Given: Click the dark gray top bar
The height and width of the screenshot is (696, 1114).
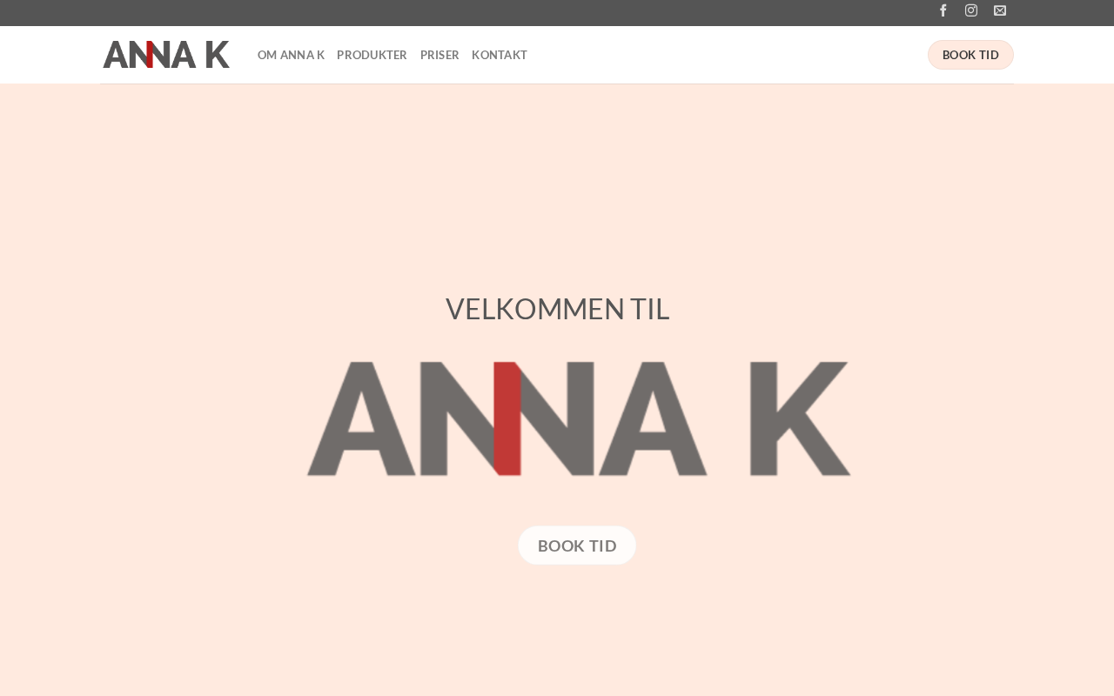Looking at the screenshot, I should point(557,13).
